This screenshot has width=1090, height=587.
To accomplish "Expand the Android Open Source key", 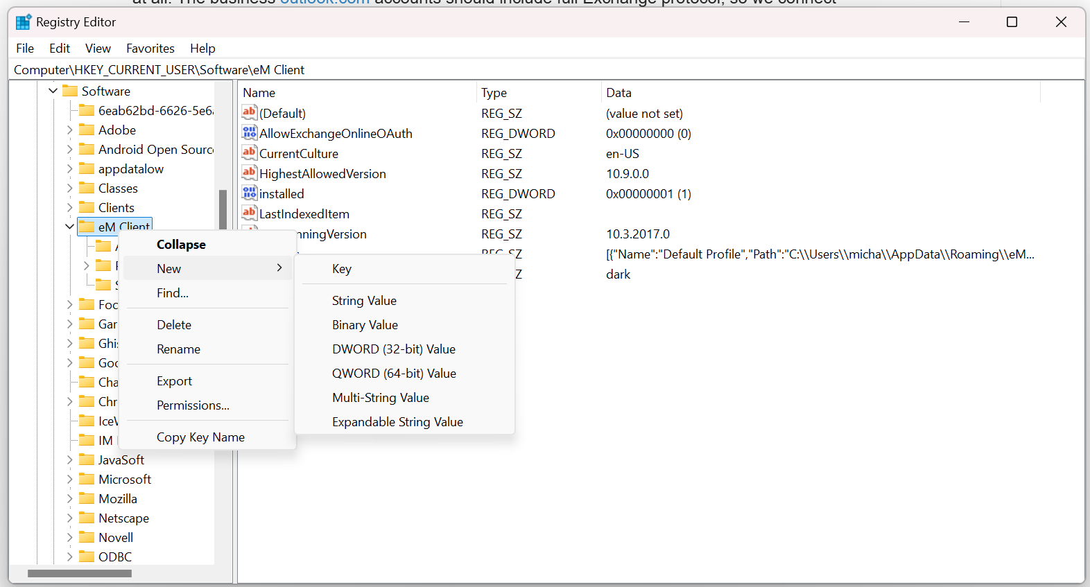I will click(x=69, y=149).
